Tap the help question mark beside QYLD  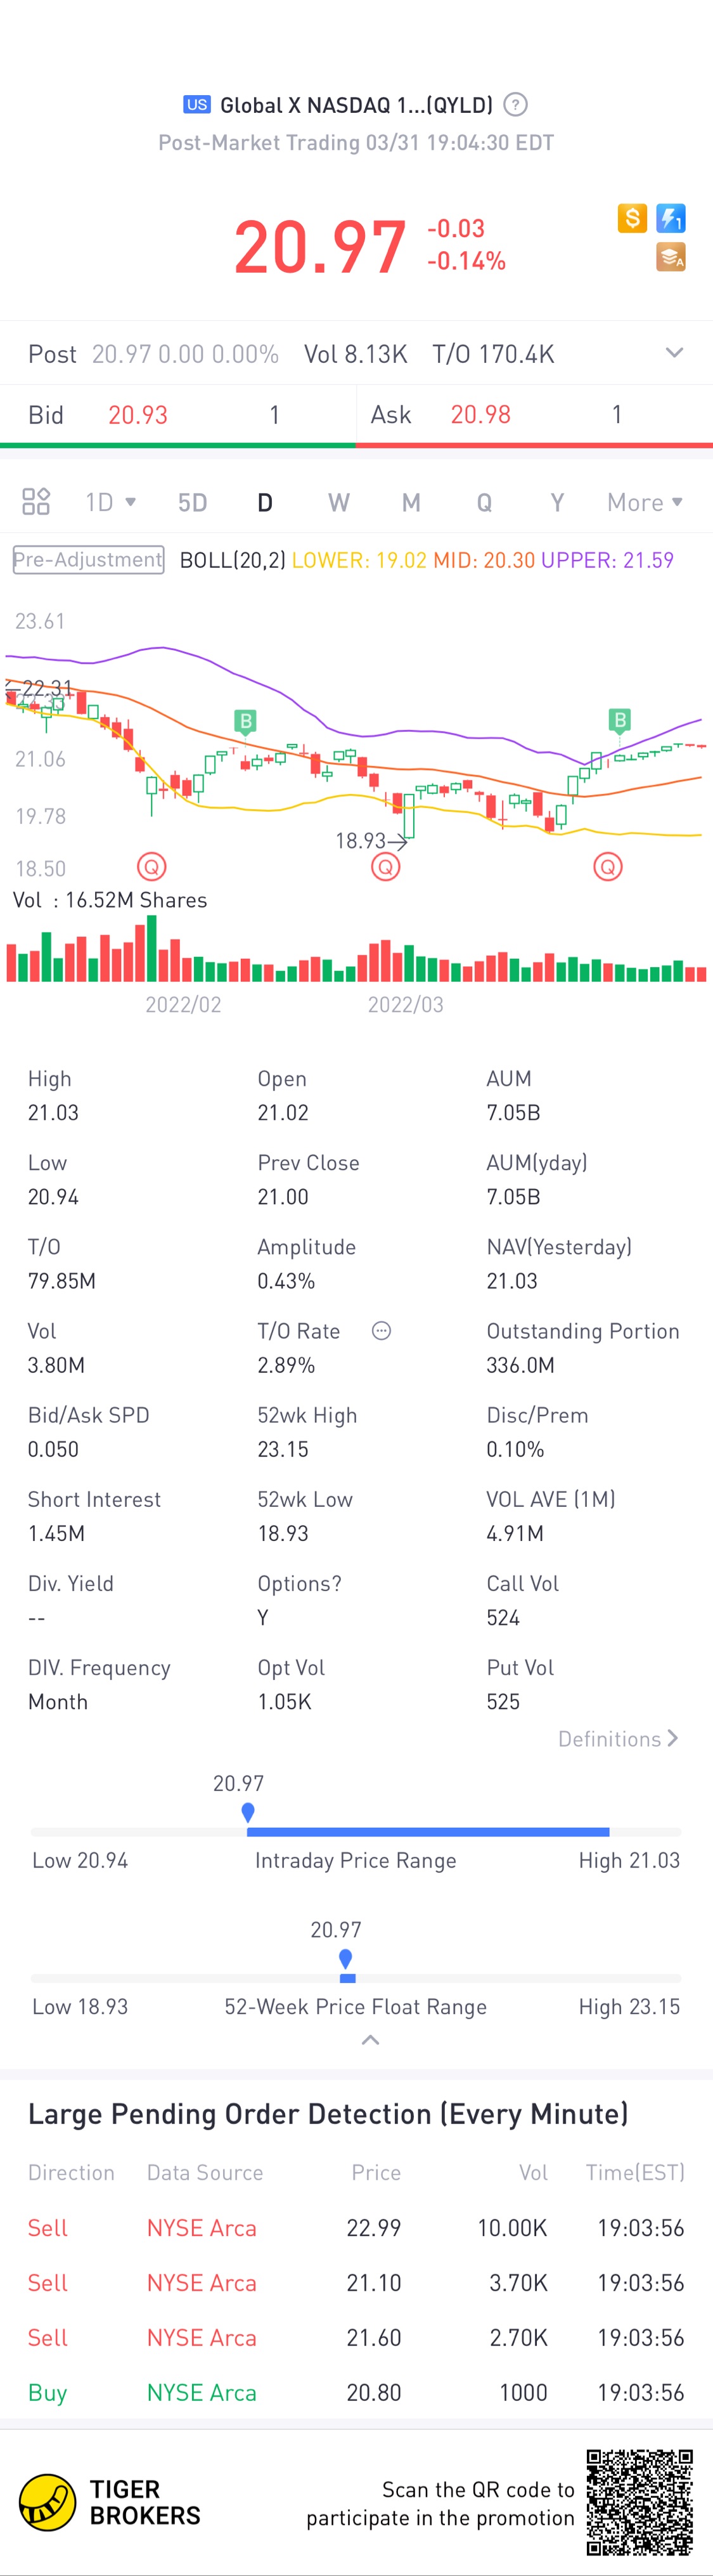[x=515, y=105]
